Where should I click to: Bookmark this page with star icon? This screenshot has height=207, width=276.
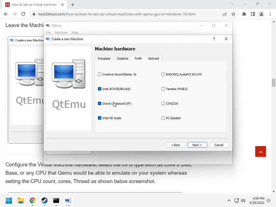pyautogui.click(x=233, y=14)
